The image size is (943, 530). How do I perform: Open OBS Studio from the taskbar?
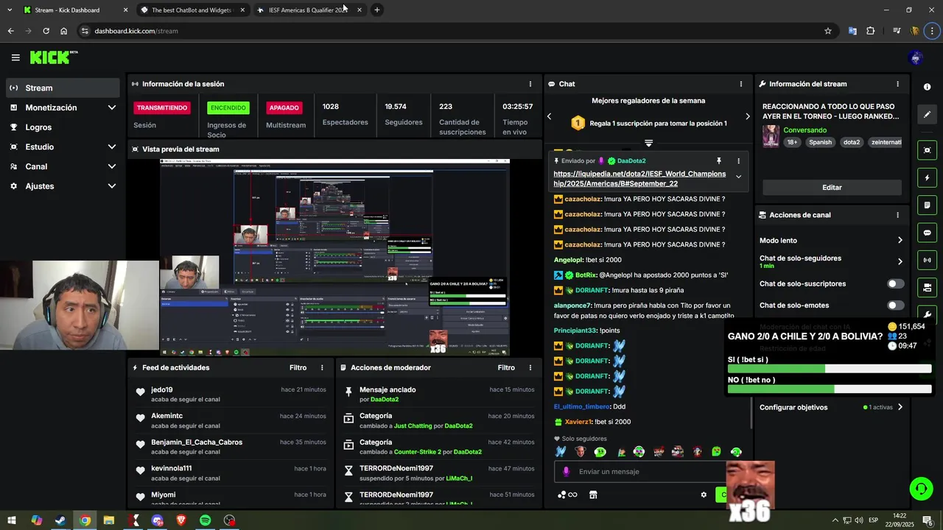point(230,520)
